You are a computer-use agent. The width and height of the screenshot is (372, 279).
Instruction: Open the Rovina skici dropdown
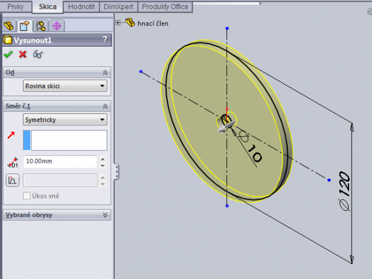(x=65, y=86)
